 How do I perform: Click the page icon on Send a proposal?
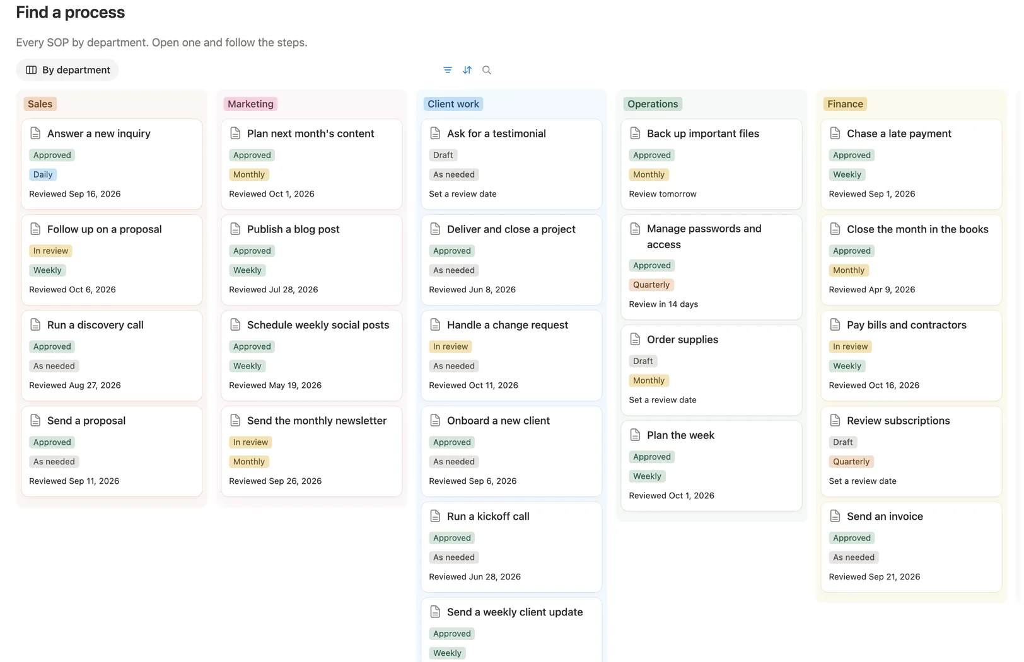pos(35,421)
